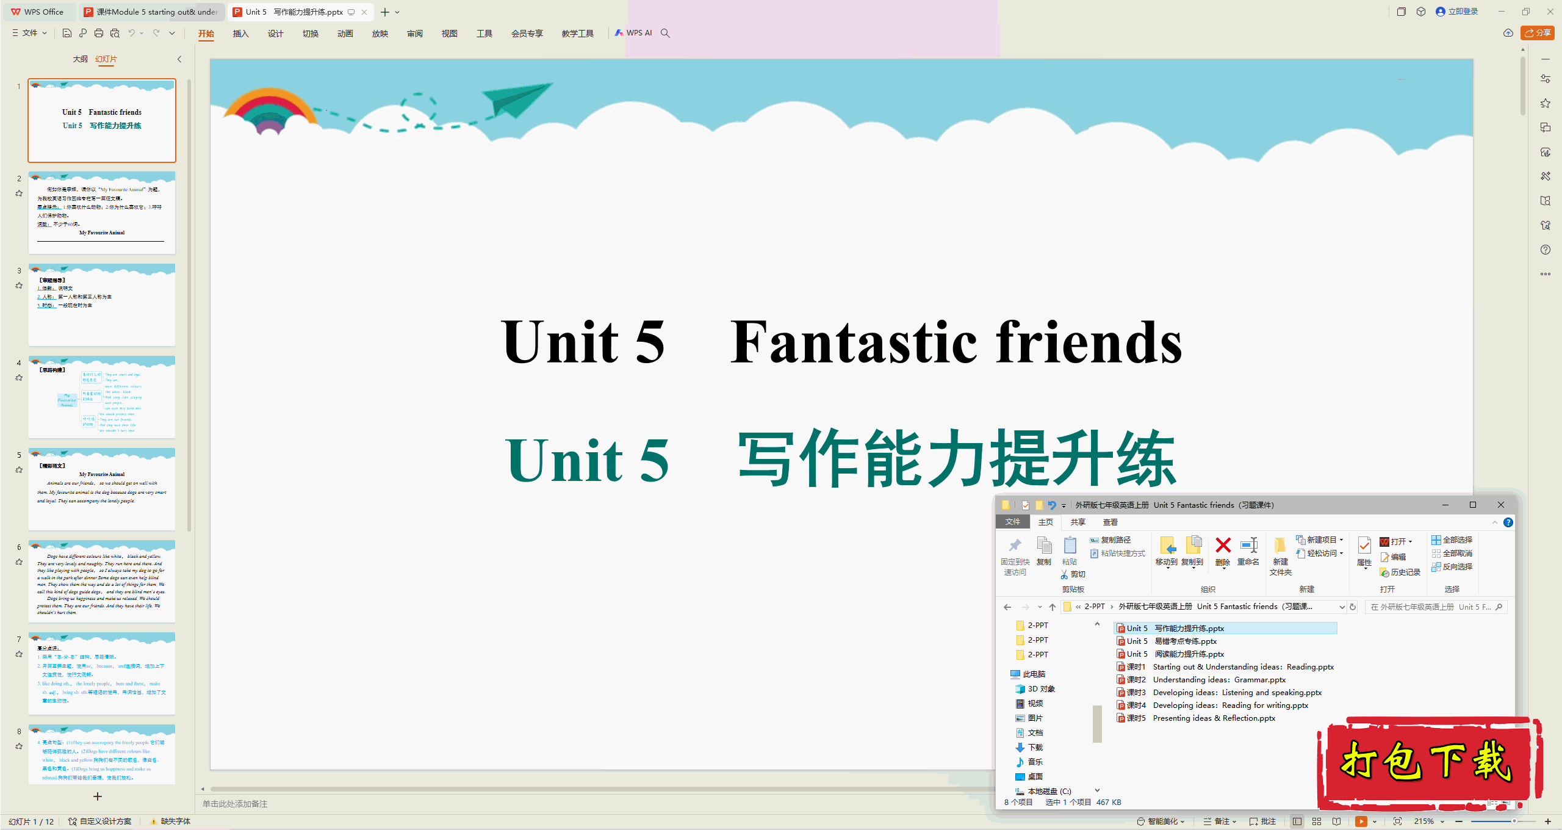This screenshot has height=830, width=1562.
Task: Click Select None (全部取消) in Explorer
Action: [x=1452, y=554]
